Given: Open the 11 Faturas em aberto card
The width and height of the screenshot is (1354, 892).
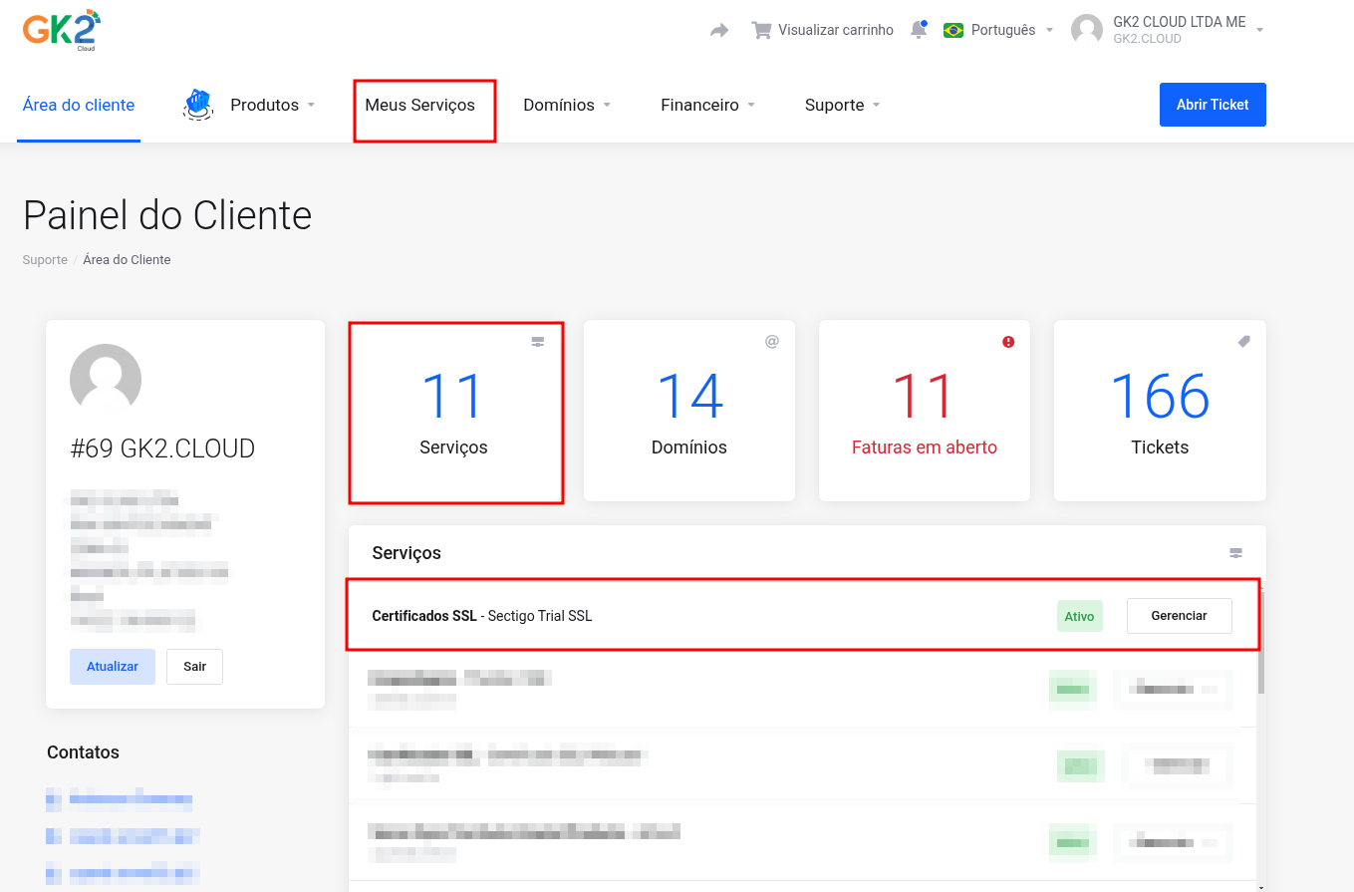Looking at the screenshot, I should pyautogui.click(x=924, y=411).
